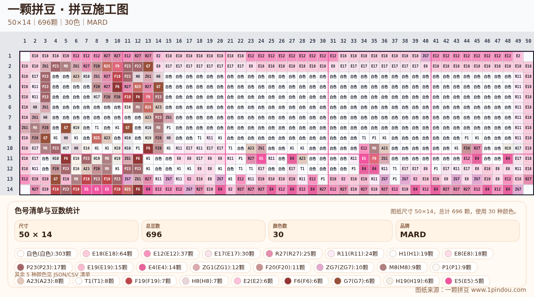This screenshot has height=297, width=534.
Task: Click the 总豆数 696 stat card
Action: click(x=203, y=231)
